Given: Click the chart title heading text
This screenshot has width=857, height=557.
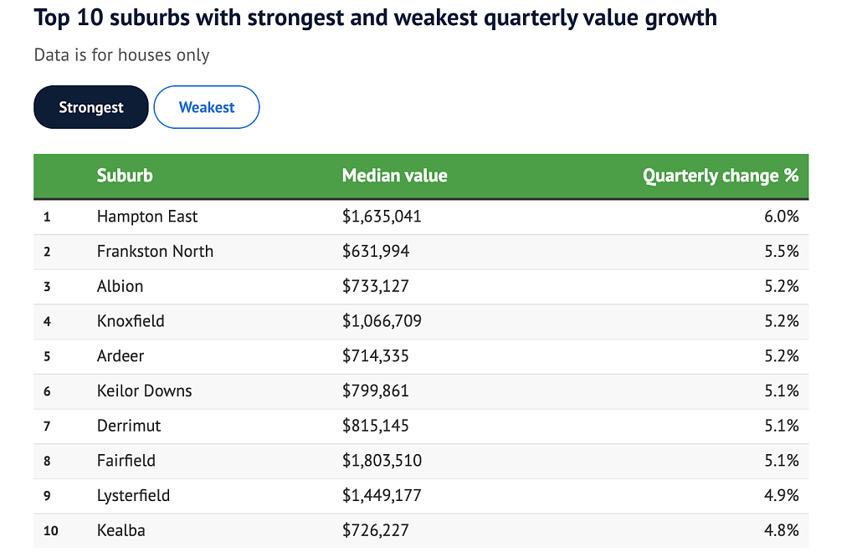Looking at the screenshot, I should (x=376, y=18).
